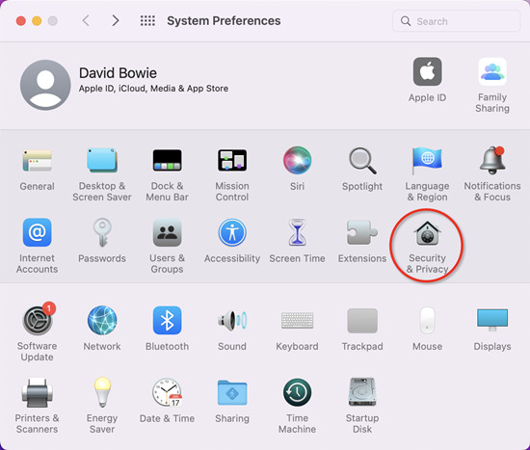Screen dimensions: 530x450
Task: Click the Apple ID, iCloud, Media & App Store subtitle
Action: (153, 89)
